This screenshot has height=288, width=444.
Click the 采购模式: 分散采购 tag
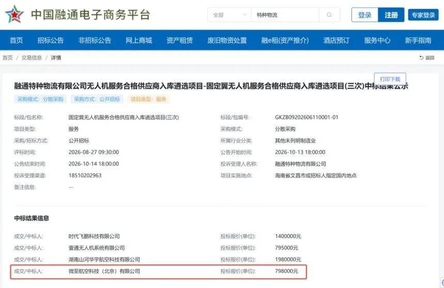[40, 99]
